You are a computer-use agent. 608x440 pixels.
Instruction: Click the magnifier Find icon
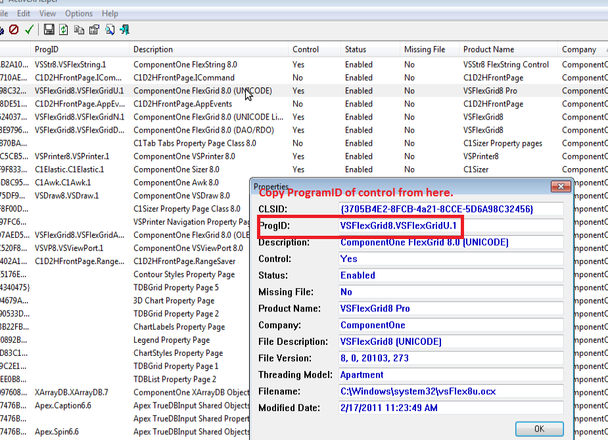tap(110, 30)
